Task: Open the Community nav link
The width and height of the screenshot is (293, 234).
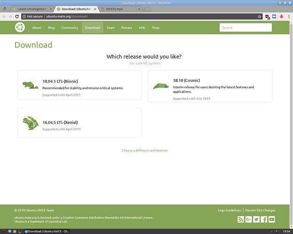Action: pos(70,28)
